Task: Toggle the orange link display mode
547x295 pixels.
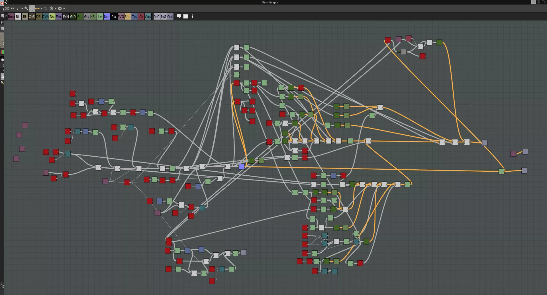Action: pyautogui.click(x=37, y=9)
